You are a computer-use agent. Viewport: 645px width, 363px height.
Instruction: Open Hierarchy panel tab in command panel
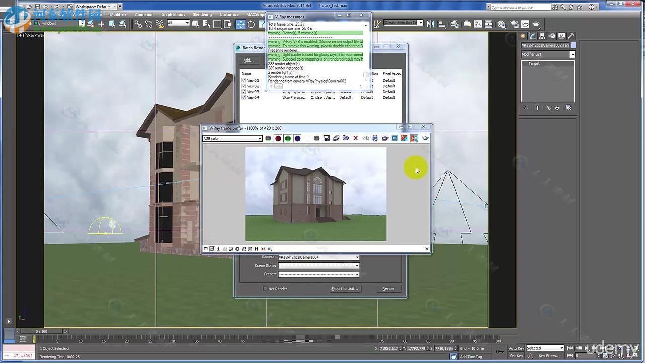542,36
